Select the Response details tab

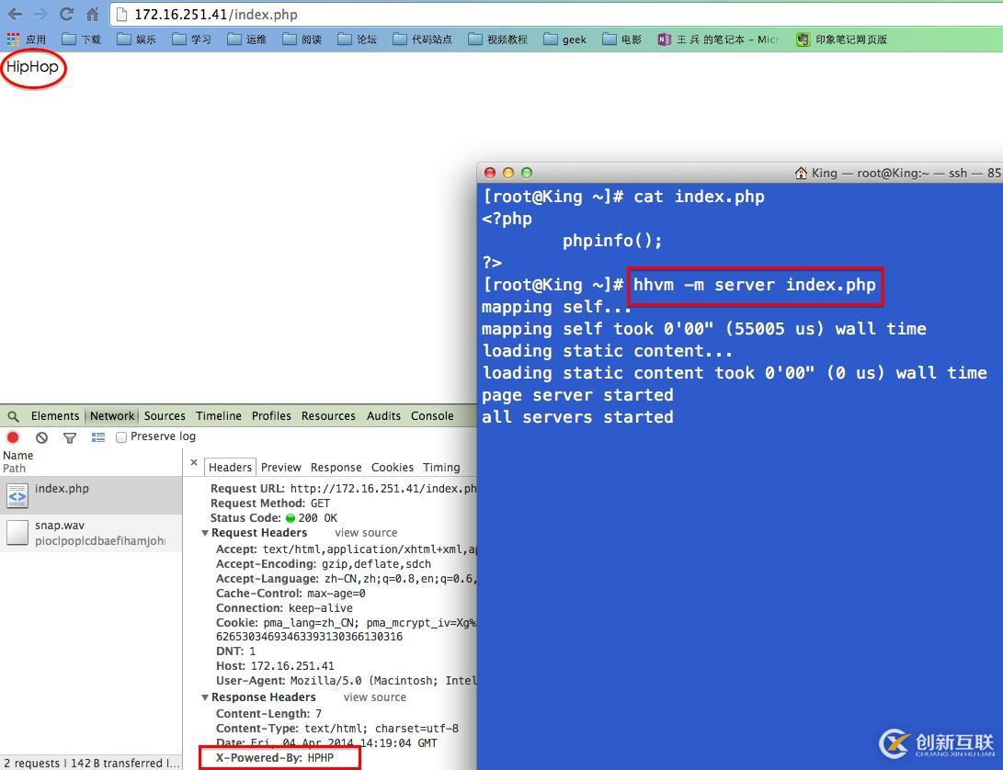click(x=336, y=468)
